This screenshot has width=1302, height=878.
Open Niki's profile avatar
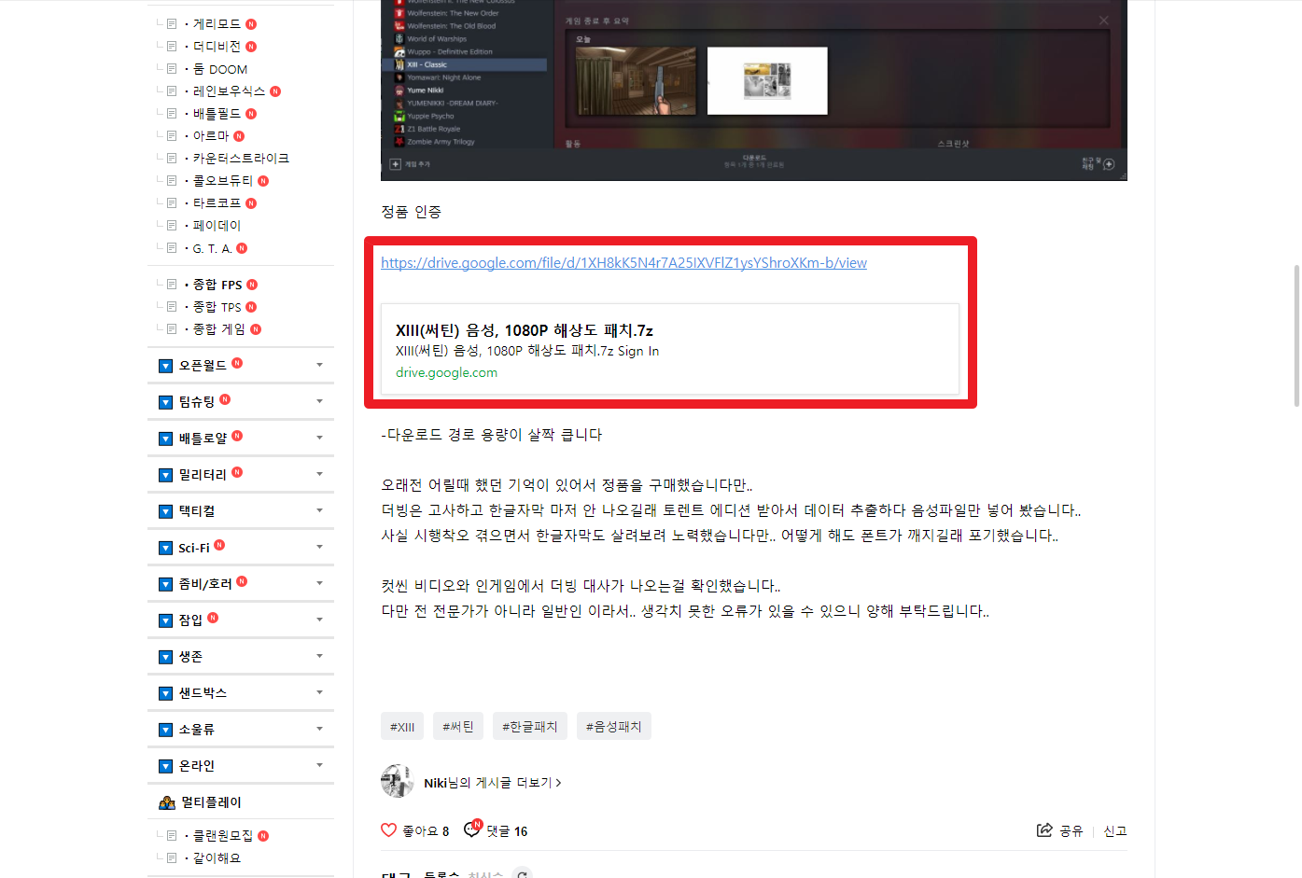point(398,781)
